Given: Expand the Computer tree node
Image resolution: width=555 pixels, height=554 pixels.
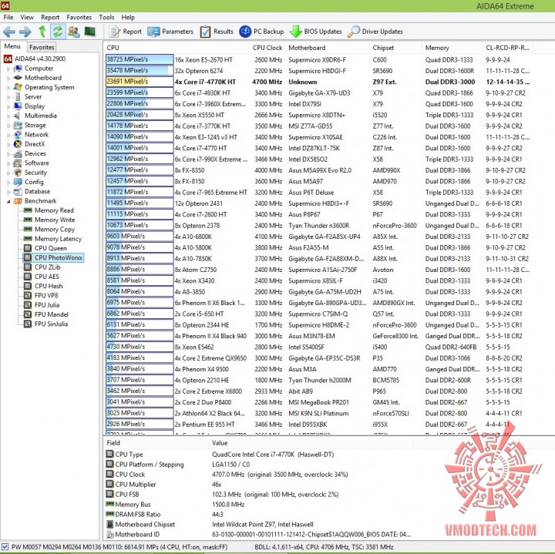Looking at the screenshot, I should pos(8,69).
